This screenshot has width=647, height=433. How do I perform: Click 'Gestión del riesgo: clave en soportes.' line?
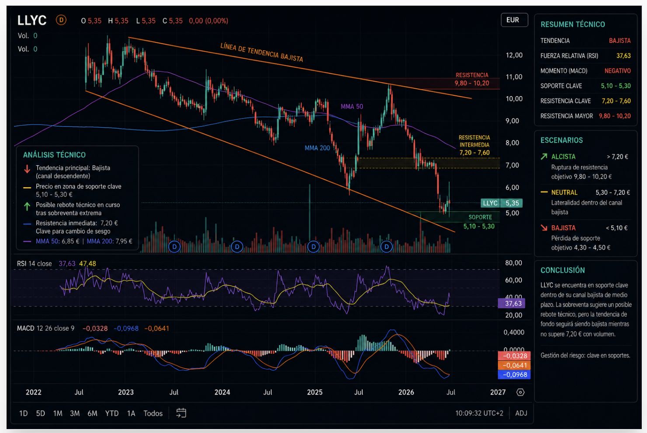click(x=585, y=356)
